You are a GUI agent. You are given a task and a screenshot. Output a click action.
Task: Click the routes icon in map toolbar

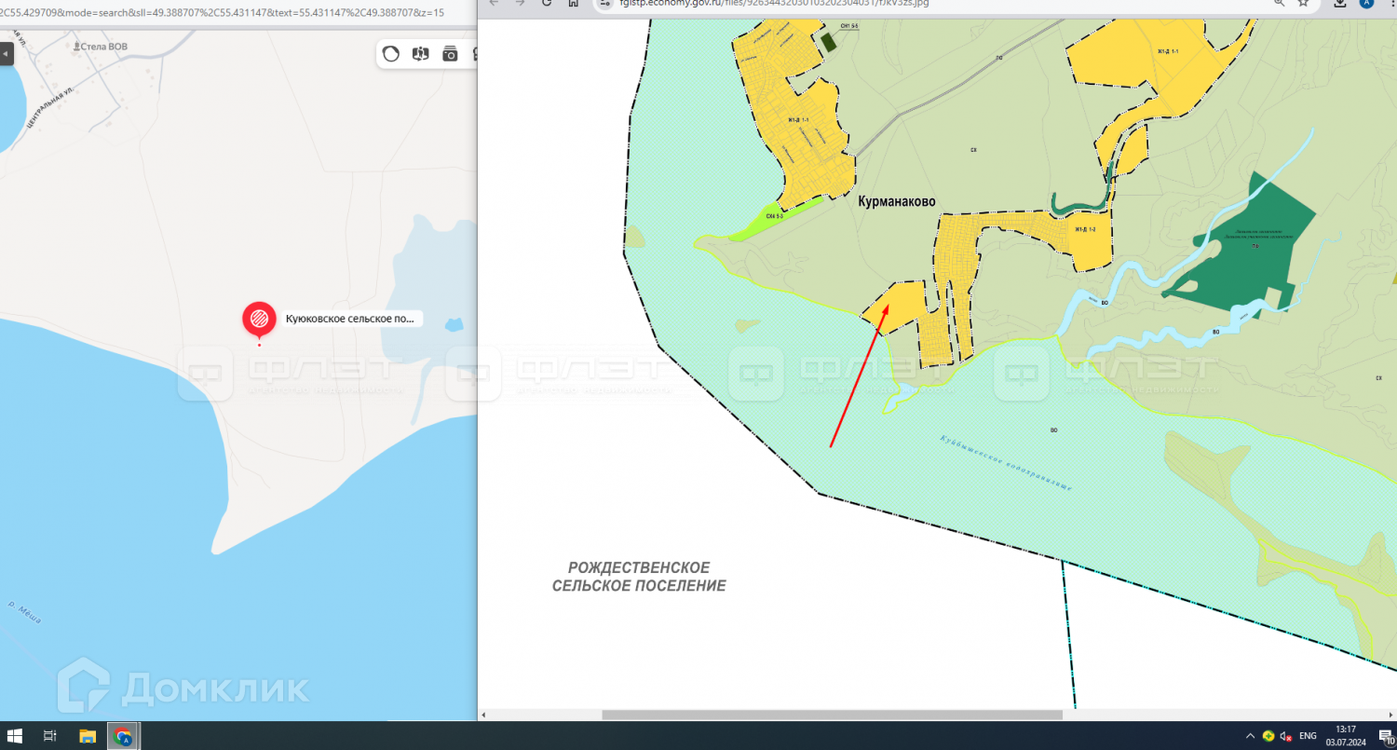click(420, 54)
